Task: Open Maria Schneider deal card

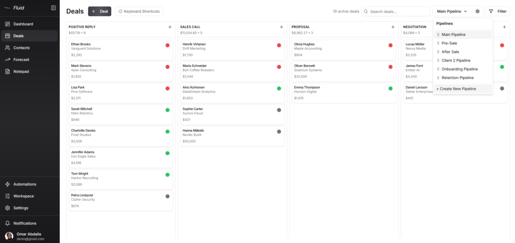Action: tap(232, 71)
